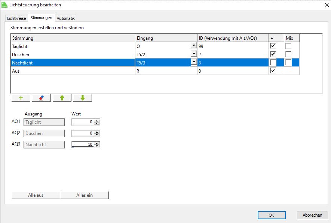Click the Alle aus button
Image resolution: width=331 pixels, height=223 pixels.
pyautogui.click(x=36, y=195)
